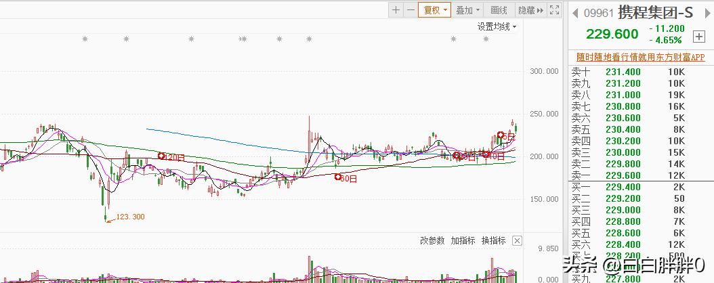Click 加指标 to add an indicator
The image size is (714, 283).
pyautogui.click(x=463, y=241)
